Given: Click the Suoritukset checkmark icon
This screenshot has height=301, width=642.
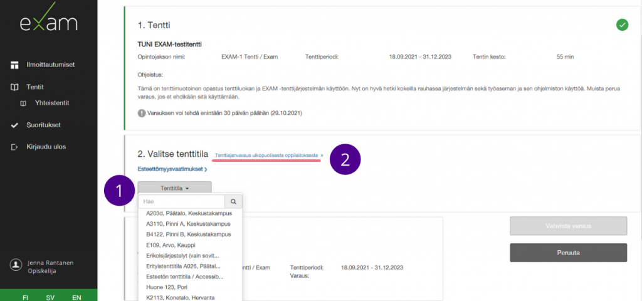Looking at the screenshot, I should [x=14, y=125].
